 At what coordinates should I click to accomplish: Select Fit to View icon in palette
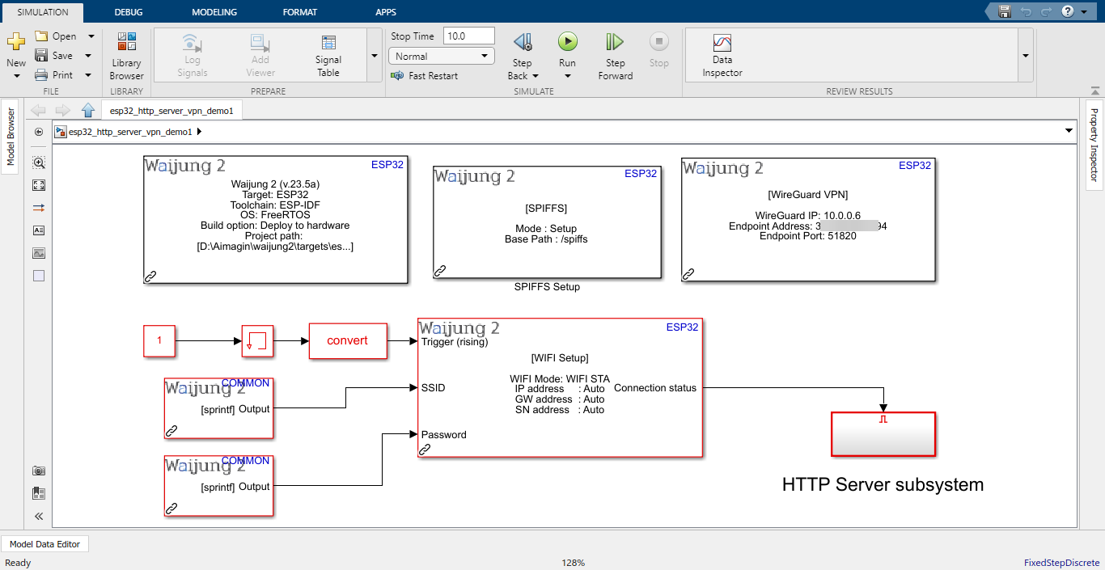39,185
